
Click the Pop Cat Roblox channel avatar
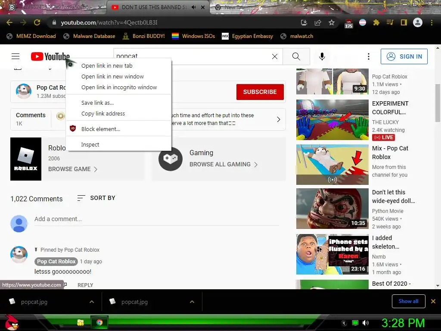24,91
